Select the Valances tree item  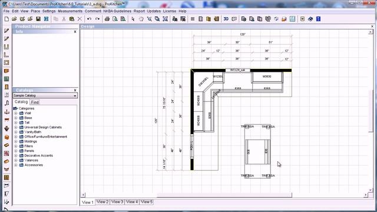pos(31,160)
